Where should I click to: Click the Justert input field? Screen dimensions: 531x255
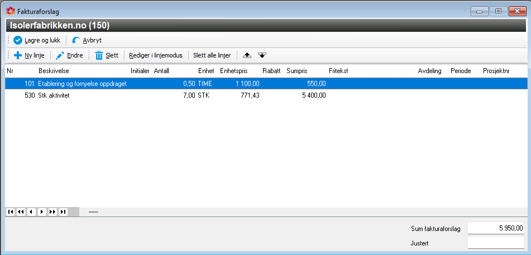pyautogui.click(x=495, y=243)
